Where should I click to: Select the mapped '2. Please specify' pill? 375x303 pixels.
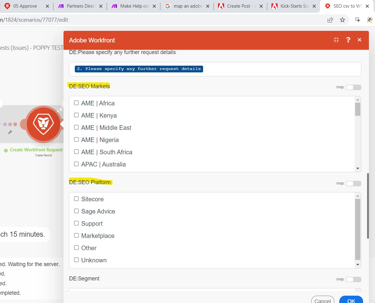[x=139, y=69]
